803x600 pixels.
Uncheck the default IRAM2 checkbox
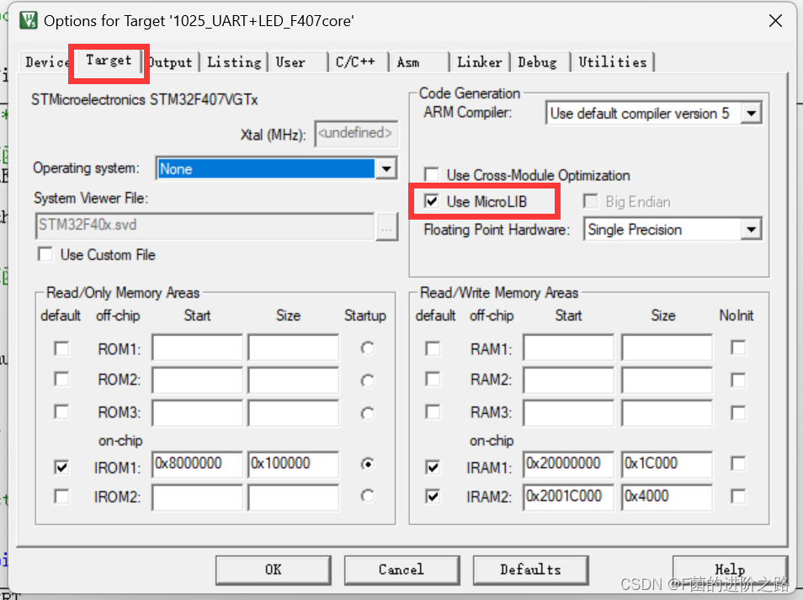[x=432, y=496]
